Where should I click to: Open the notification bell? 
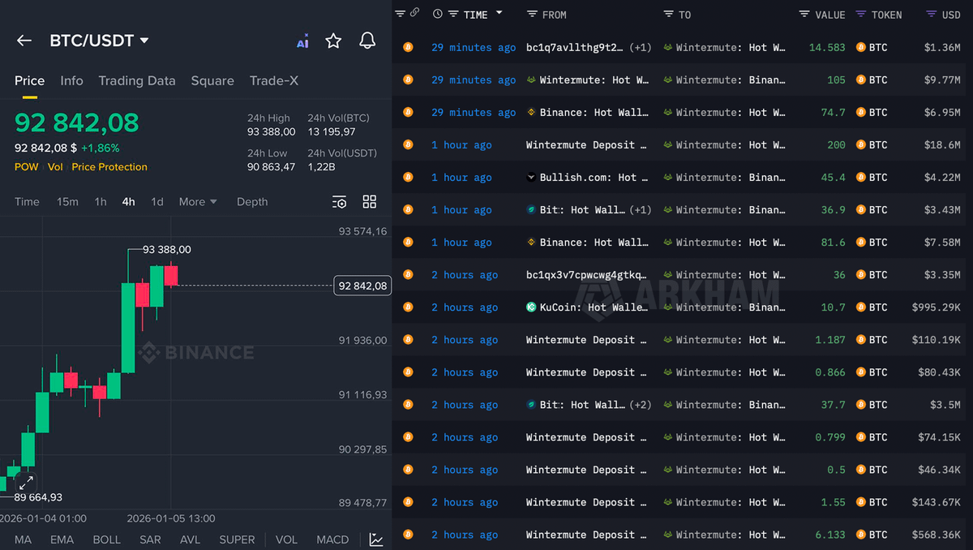point(366,41)
